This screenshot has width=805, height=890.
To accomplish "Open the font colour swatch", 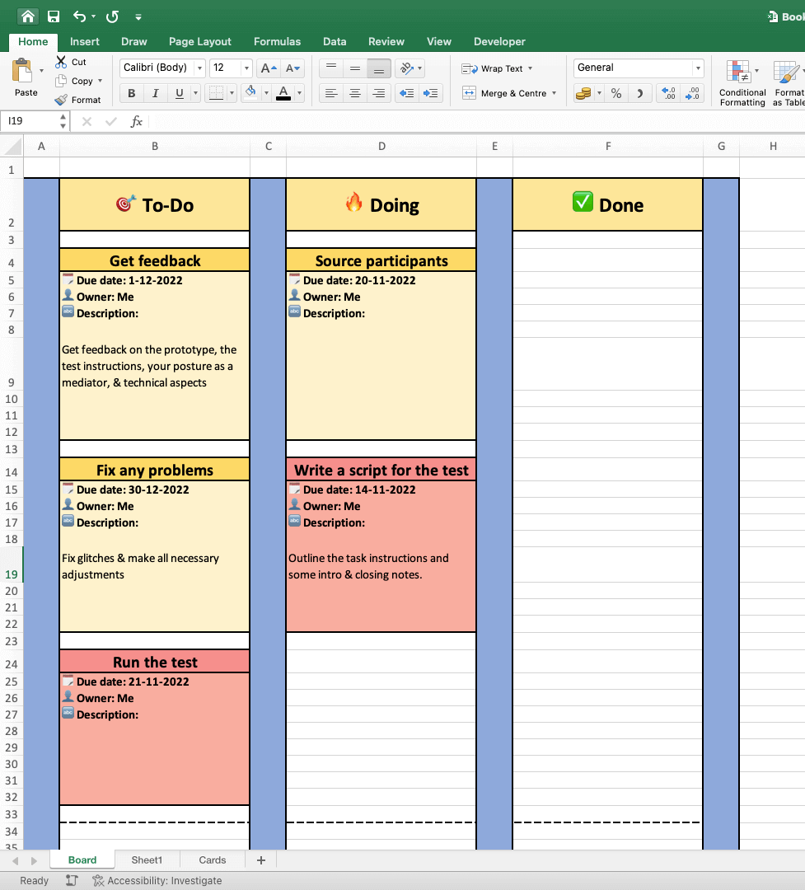I will point(285,93).
